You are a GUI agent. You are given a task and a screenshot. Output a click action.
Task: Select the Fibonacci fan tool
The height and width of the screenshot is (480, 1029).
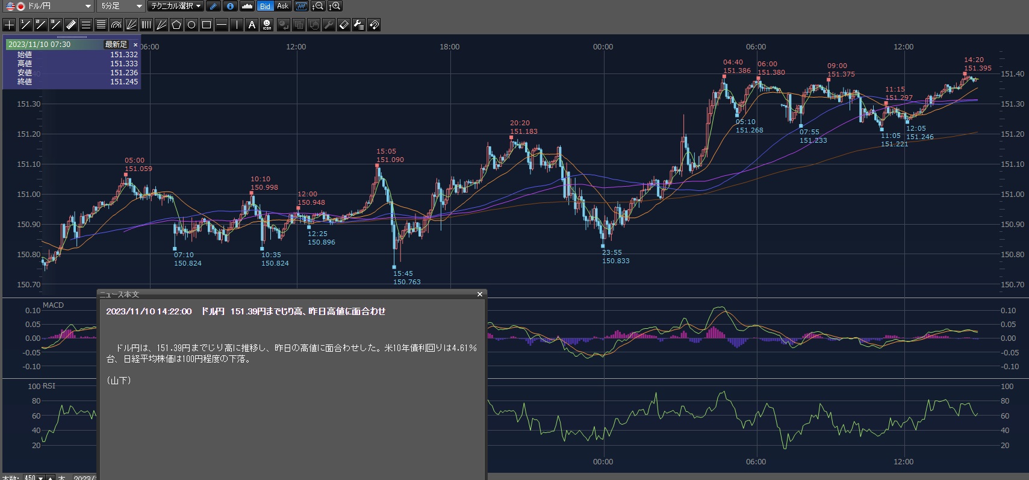coord(131,25)
